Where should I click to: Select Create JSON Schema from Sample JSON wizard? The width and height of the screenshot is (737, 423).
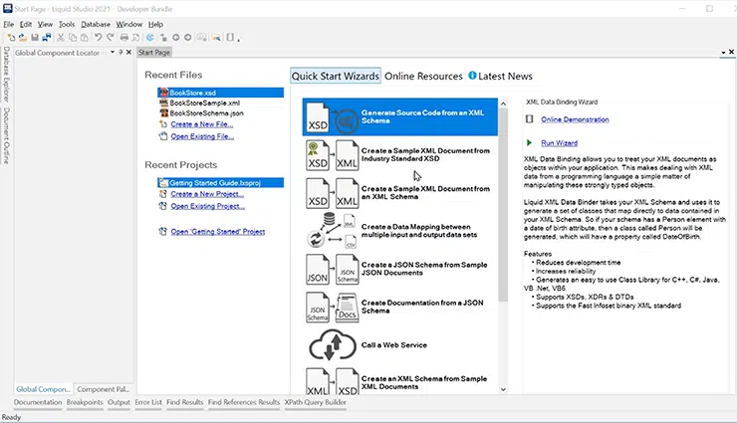click(x=400, y=269)
